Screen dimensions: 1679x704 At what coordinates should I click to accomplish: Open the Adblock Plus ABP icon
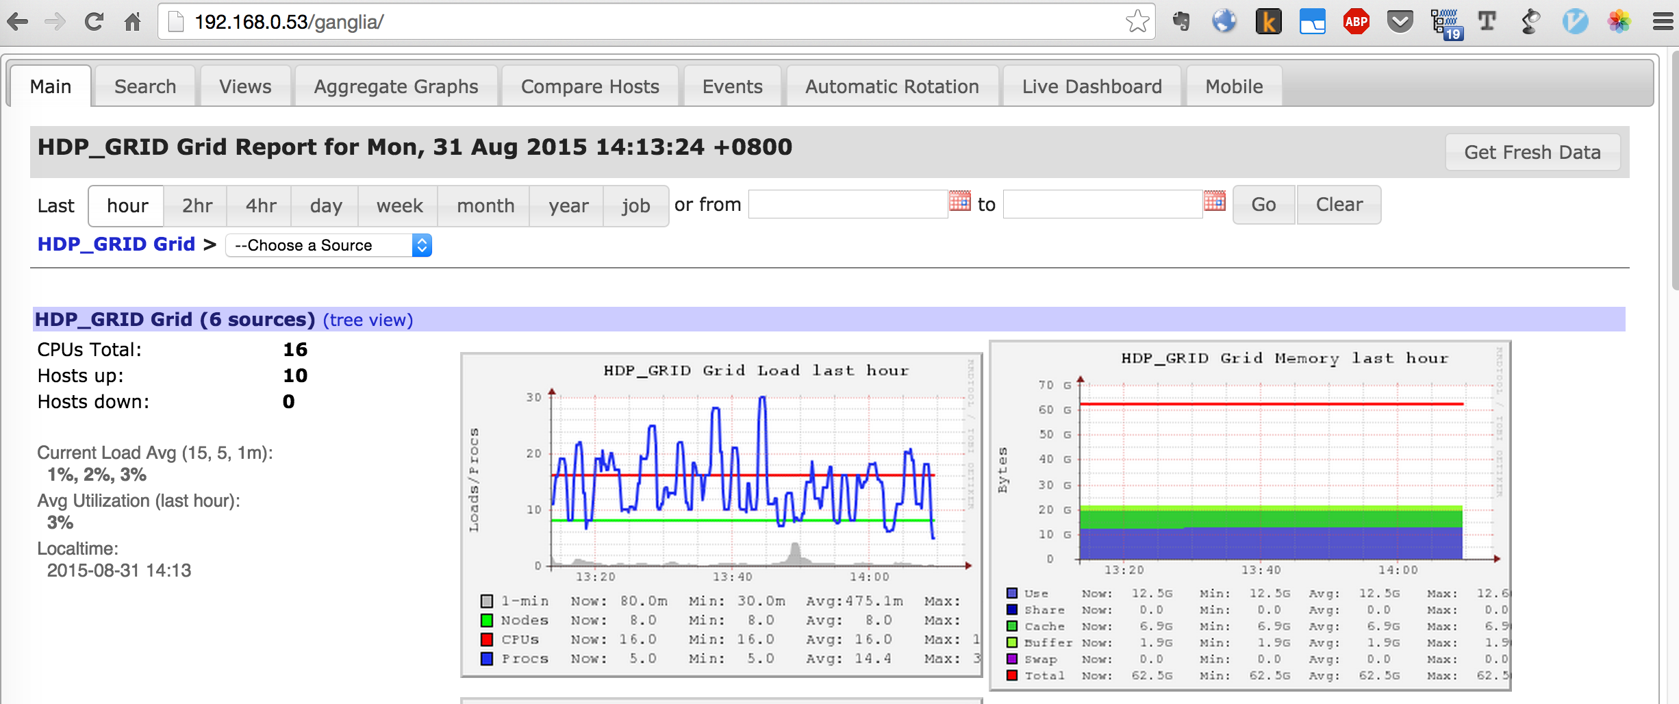(1356, 22)
